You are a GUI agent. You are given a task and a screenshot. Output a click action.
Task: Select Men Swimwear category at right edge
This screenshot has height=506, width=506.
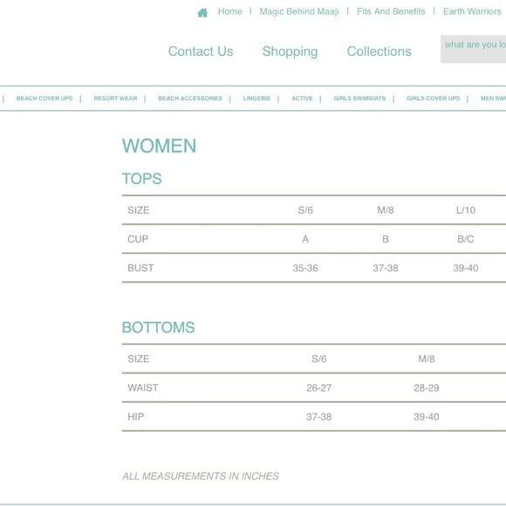coord(493,99)
